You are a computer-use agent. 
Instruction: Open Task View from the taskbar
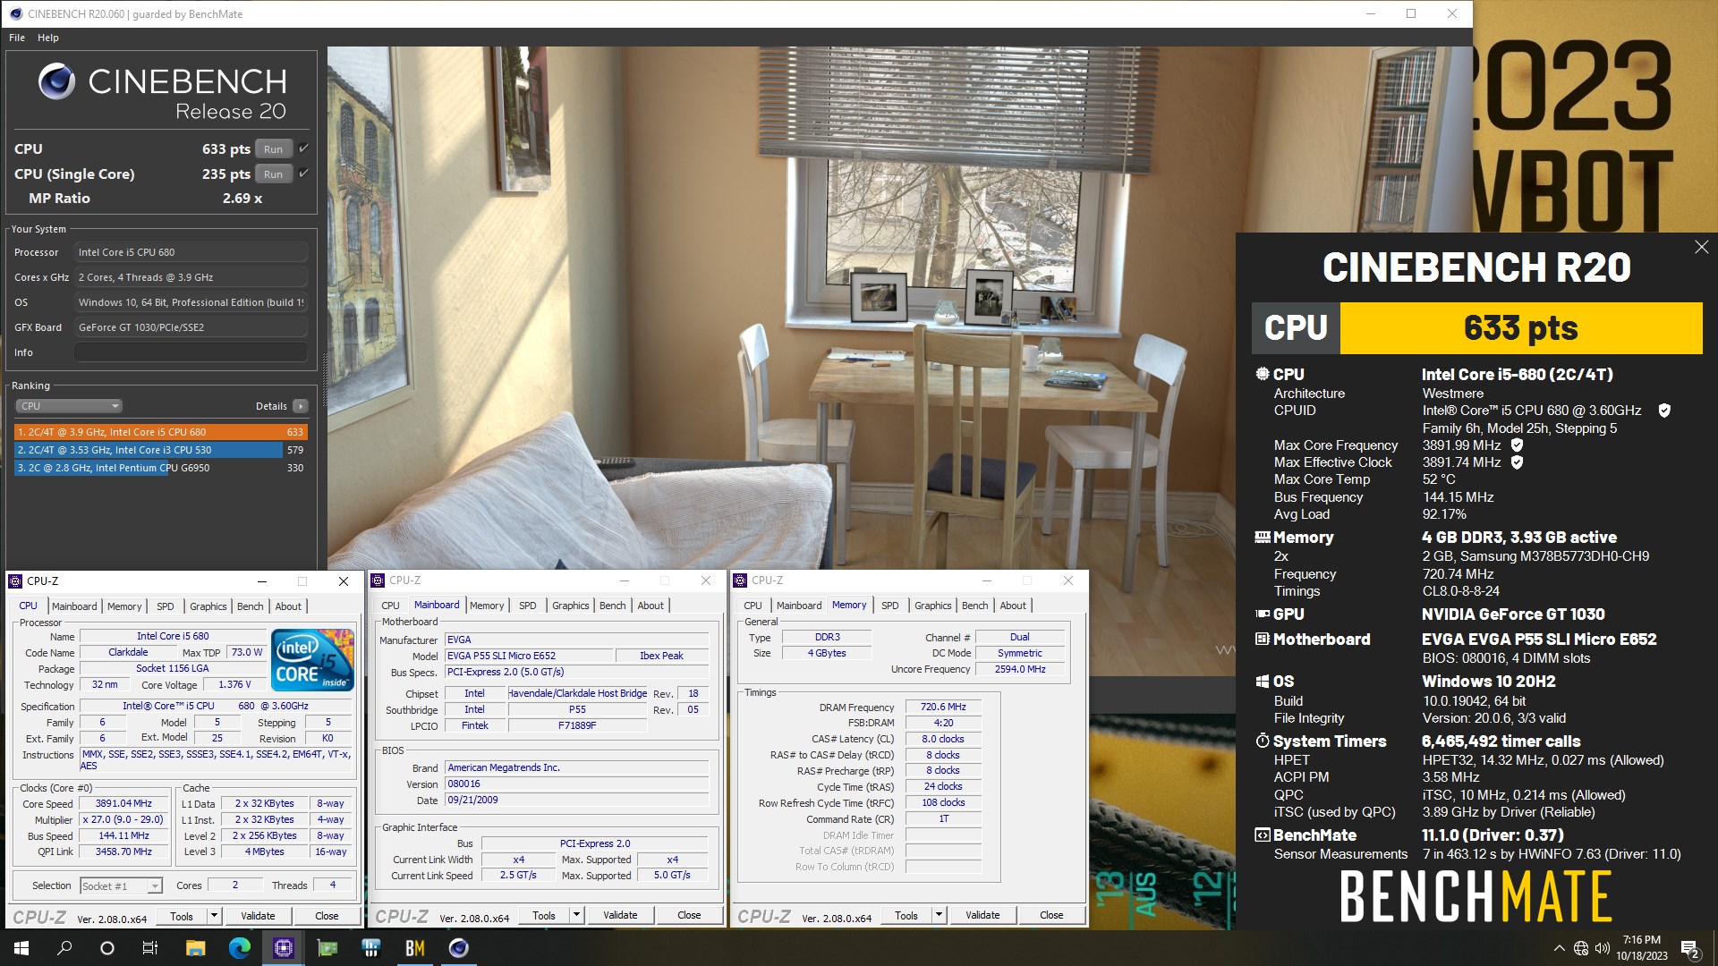150,948
